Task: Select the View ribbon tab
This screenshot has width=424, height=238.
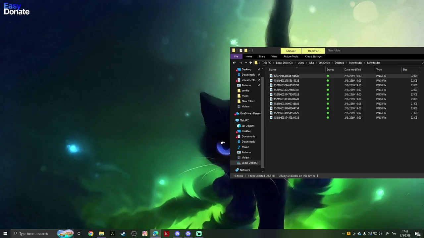Action: pyautogui.click(x=274, y=57)
